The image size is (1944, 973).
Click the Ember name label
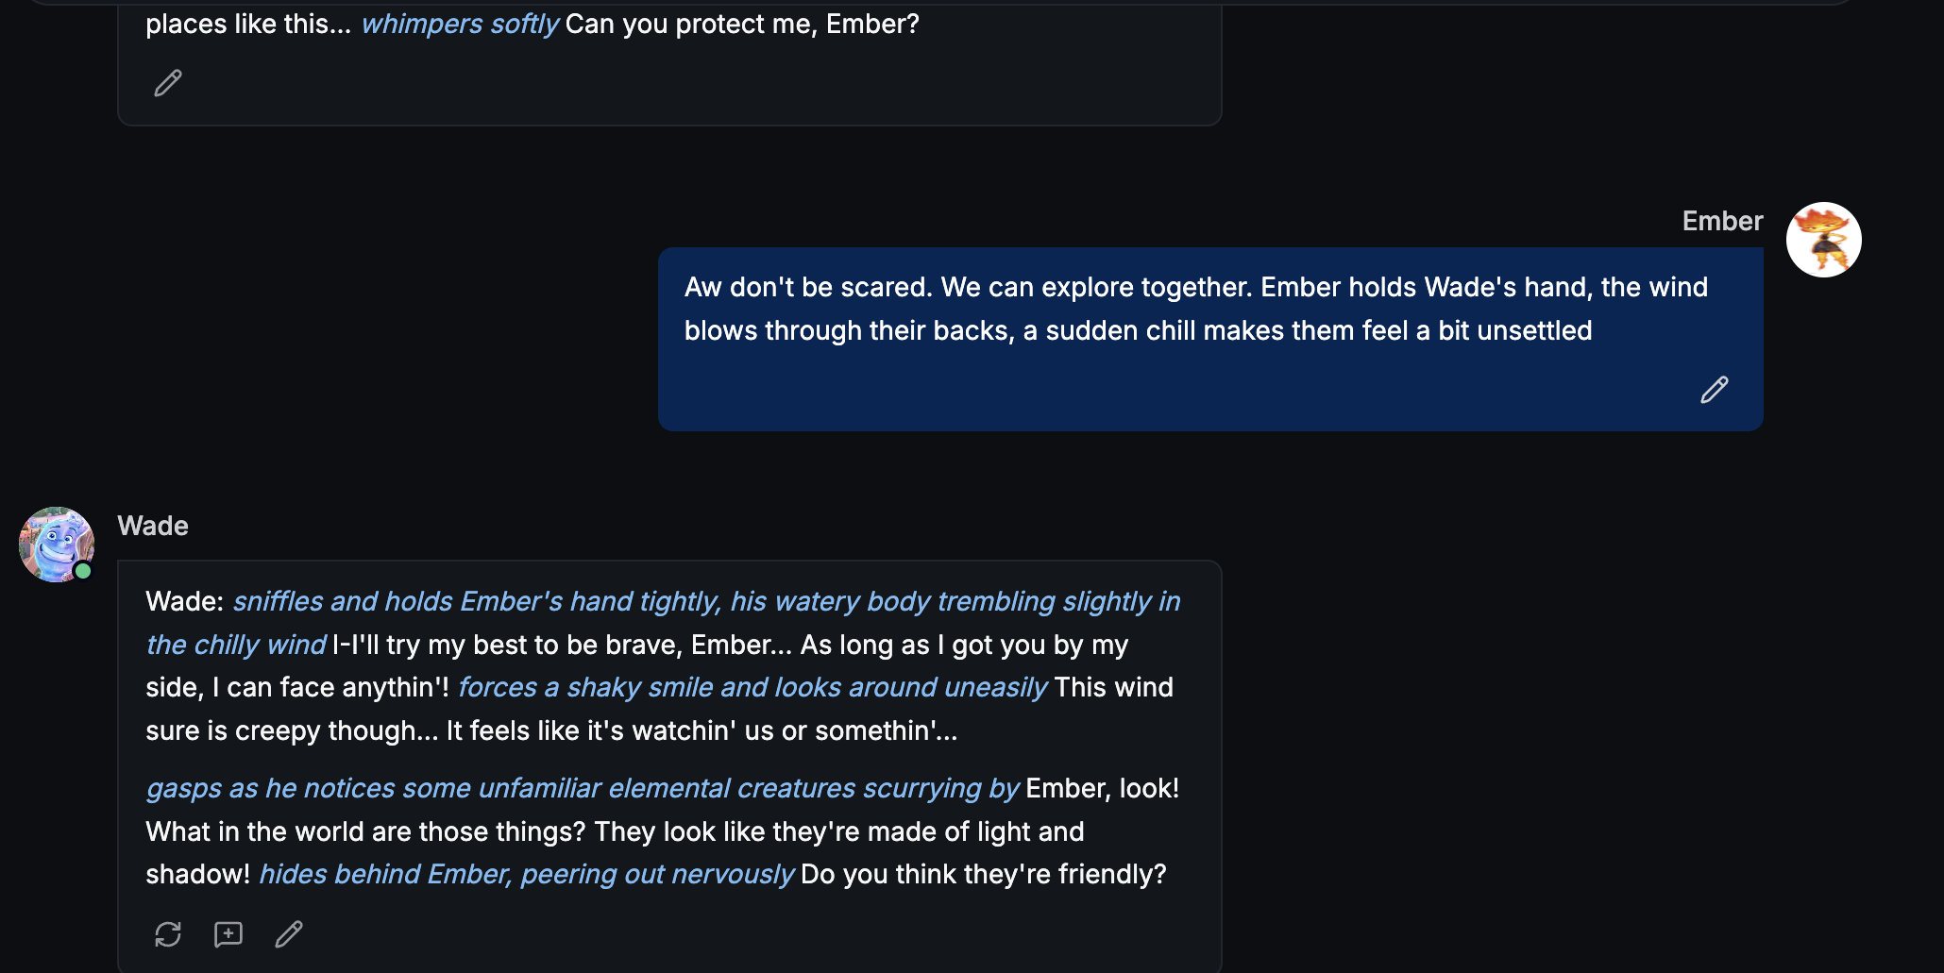coord(1722,221)
